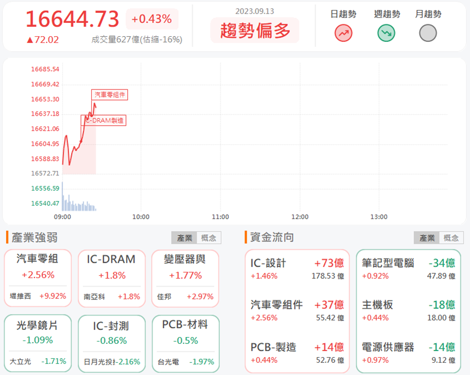470x375 pixels.
Task: Switch to 概念 view in 資金流向 panel
Action: point(451,238)
